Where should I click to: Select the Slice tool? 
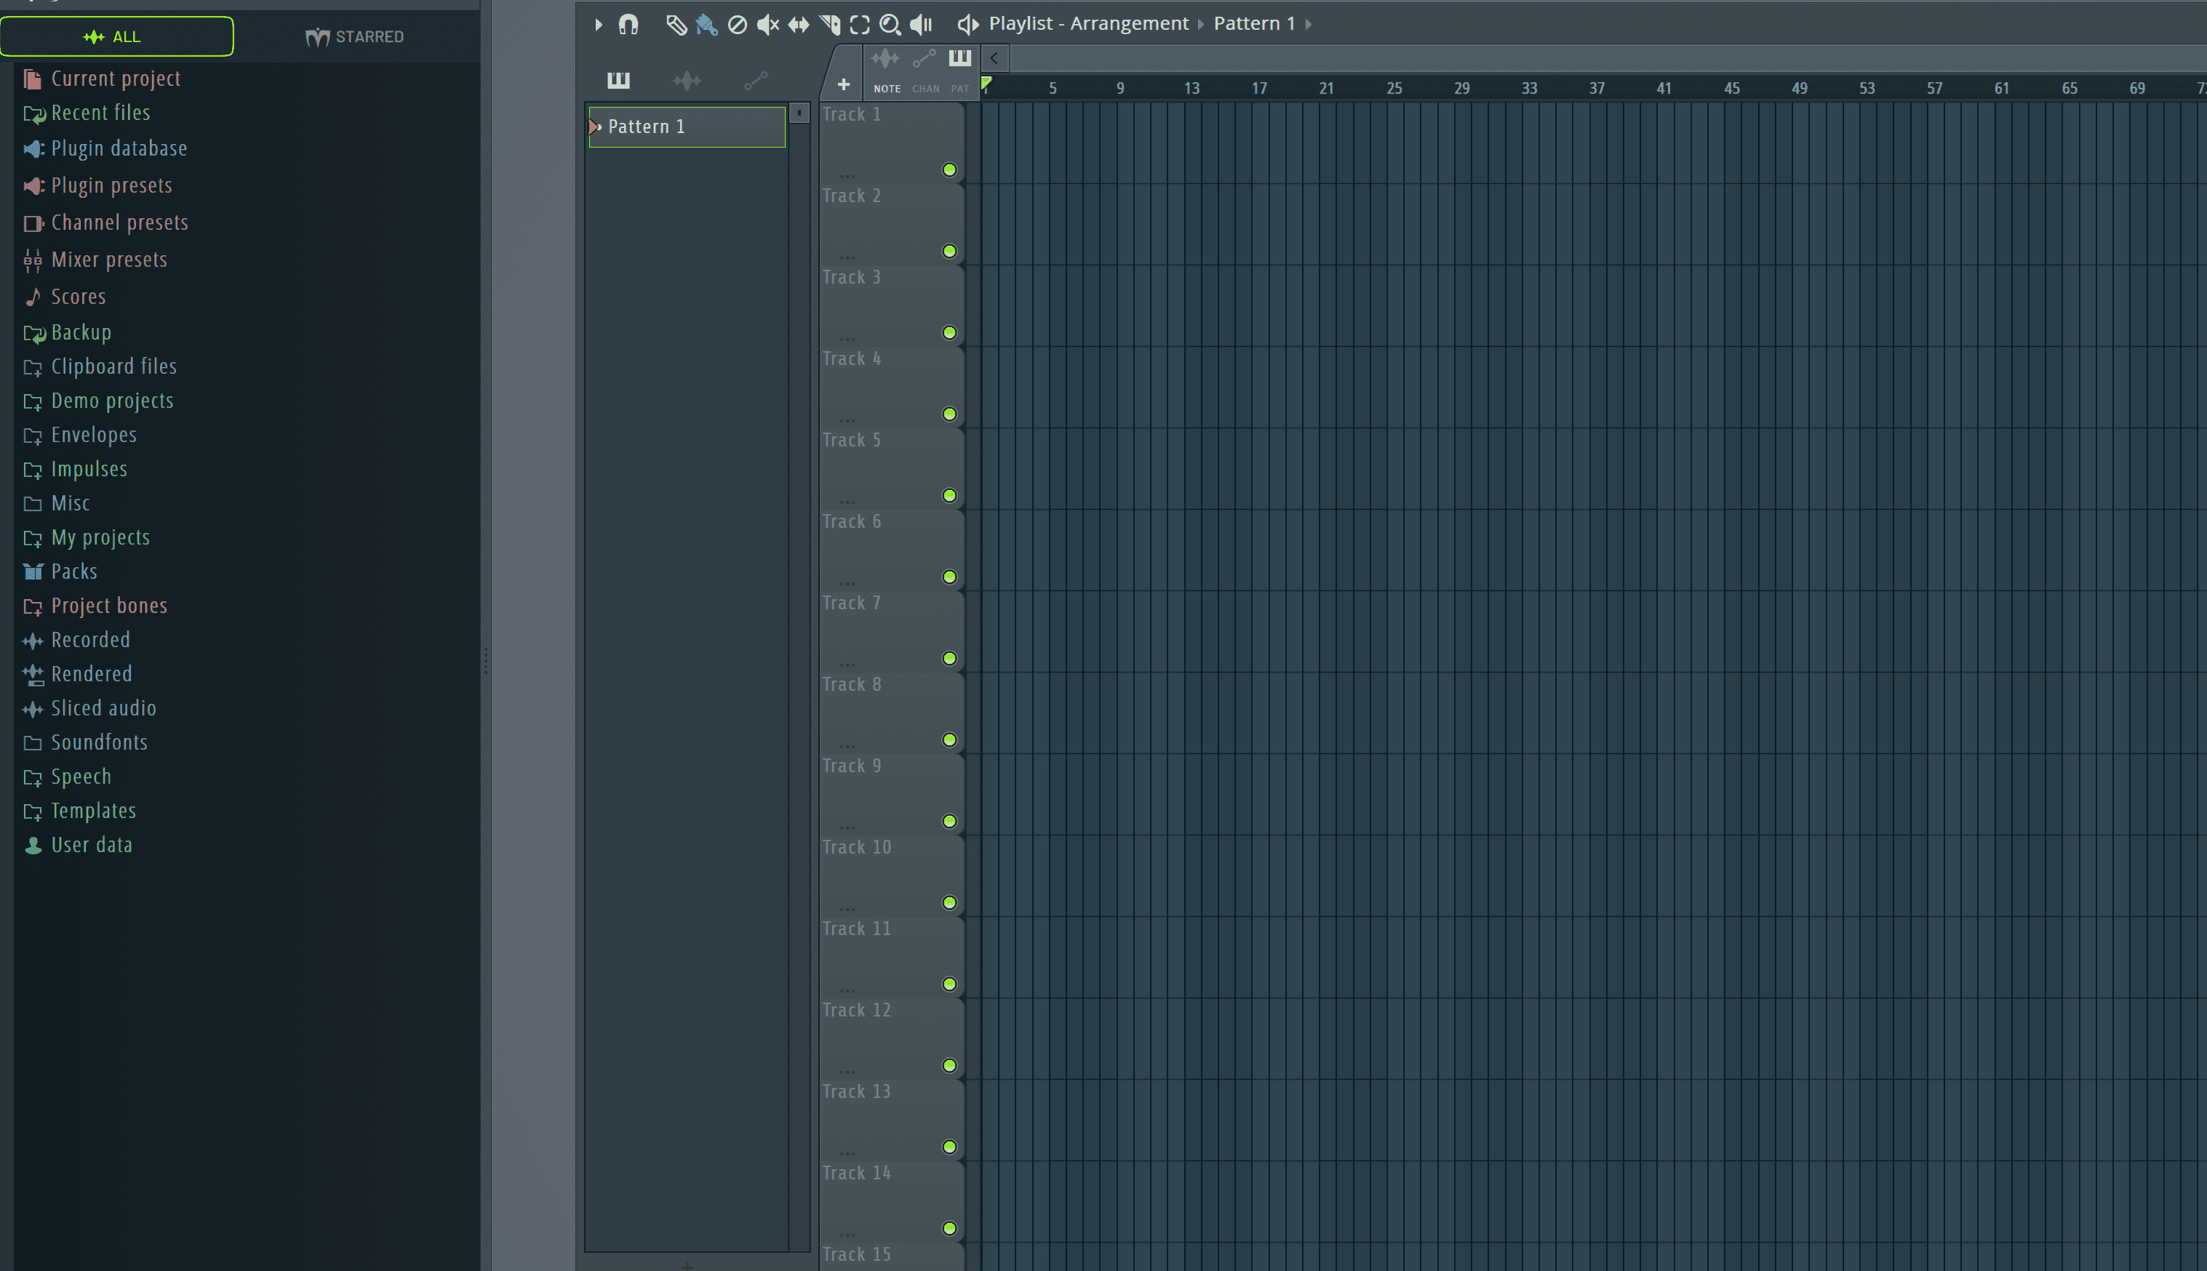[829, 25]
